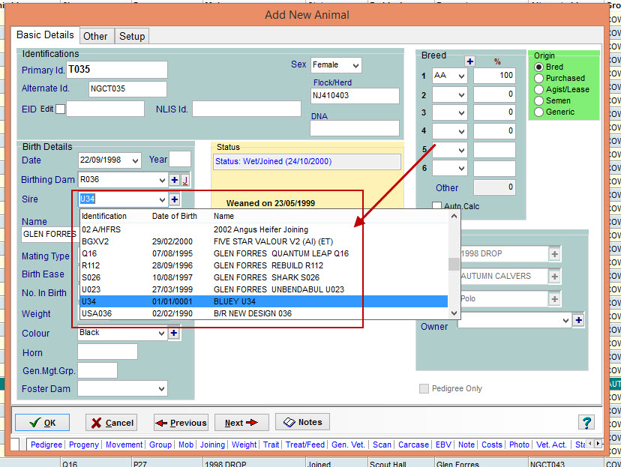Click plus icon next to 1998 DROP
The width and height of the screenshot is (621, 467).
[554, 254]
